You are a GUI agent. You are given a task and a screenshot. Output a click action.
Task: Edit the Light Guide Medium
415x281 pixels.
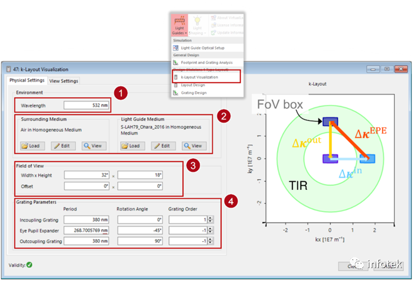[x=163, y=145]
